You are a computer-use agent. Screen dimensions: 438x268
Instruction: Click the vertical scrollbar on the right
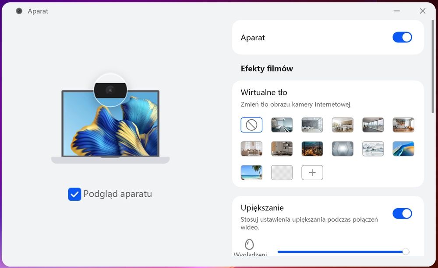(x=433, y=66)
